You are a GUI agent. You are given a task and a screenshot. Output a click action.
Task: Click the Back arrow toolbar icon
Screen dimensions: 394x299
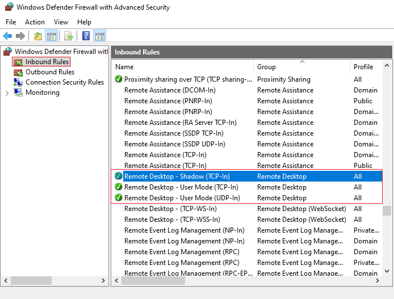(x=7, y=36)
